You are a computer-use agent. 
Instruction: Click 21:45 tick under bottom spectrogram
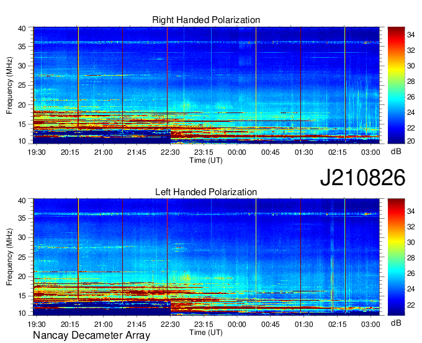(137, 324)
